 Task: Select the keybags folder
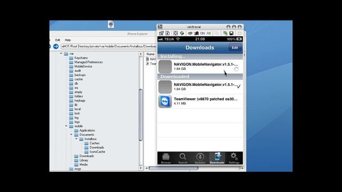click(x=77, y=101)
